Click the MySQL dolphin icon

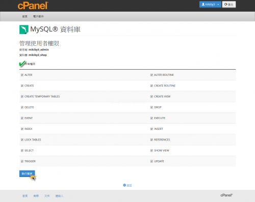coord(24,30)
